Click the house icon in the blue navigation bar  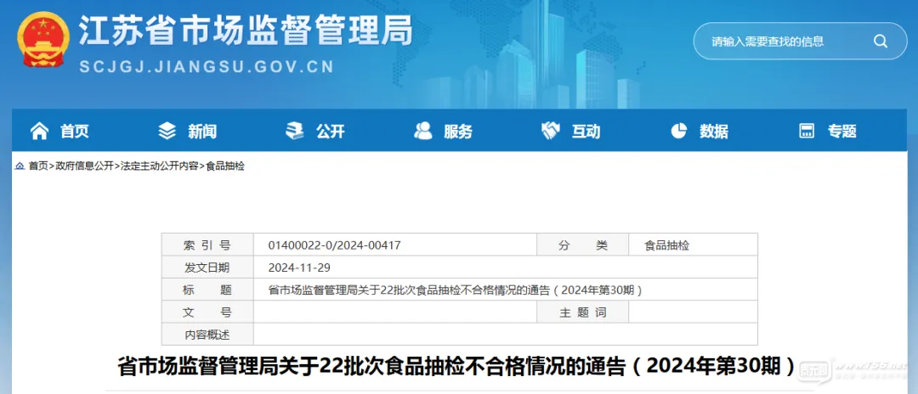tap(39, 131)
